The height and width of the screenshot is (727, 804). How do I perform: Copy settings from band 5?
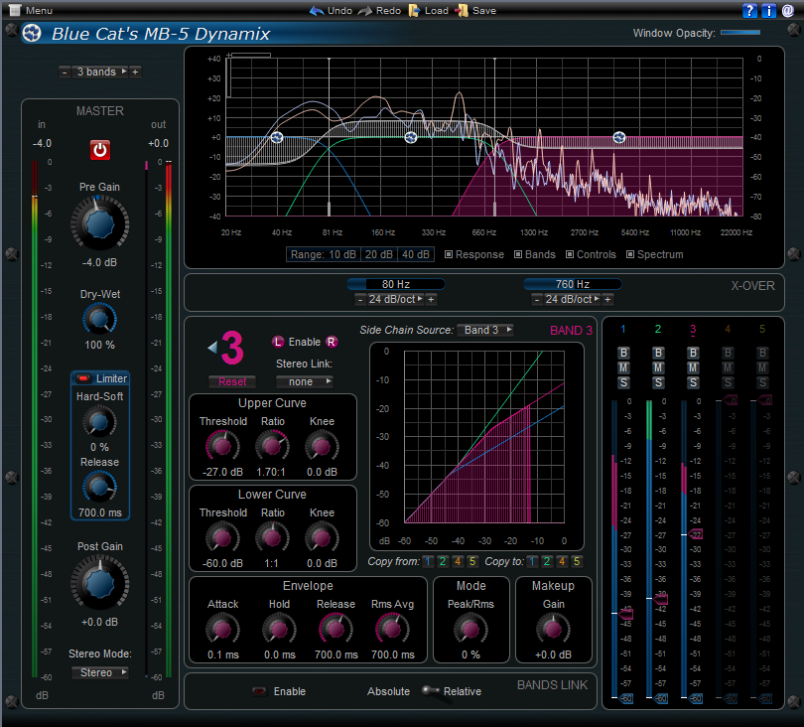coord(472,562)
